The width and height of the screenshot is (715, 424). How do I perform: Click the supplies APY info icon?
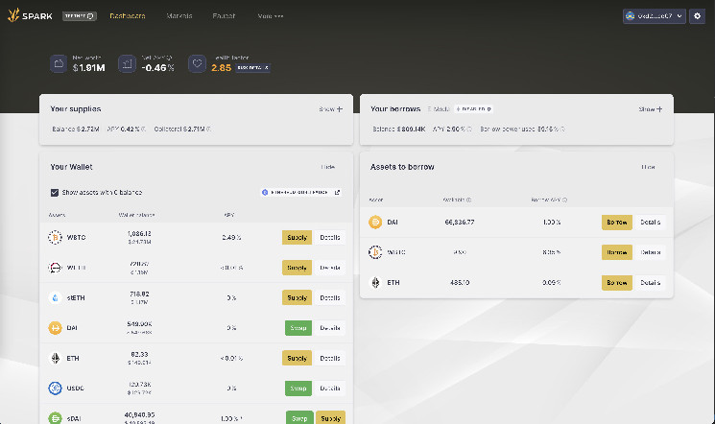pyautogui.click(x=143, y=130)
